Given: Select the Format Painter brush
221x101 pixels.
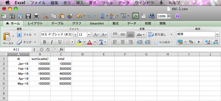Looking at the screenshot, I should 70,16.
